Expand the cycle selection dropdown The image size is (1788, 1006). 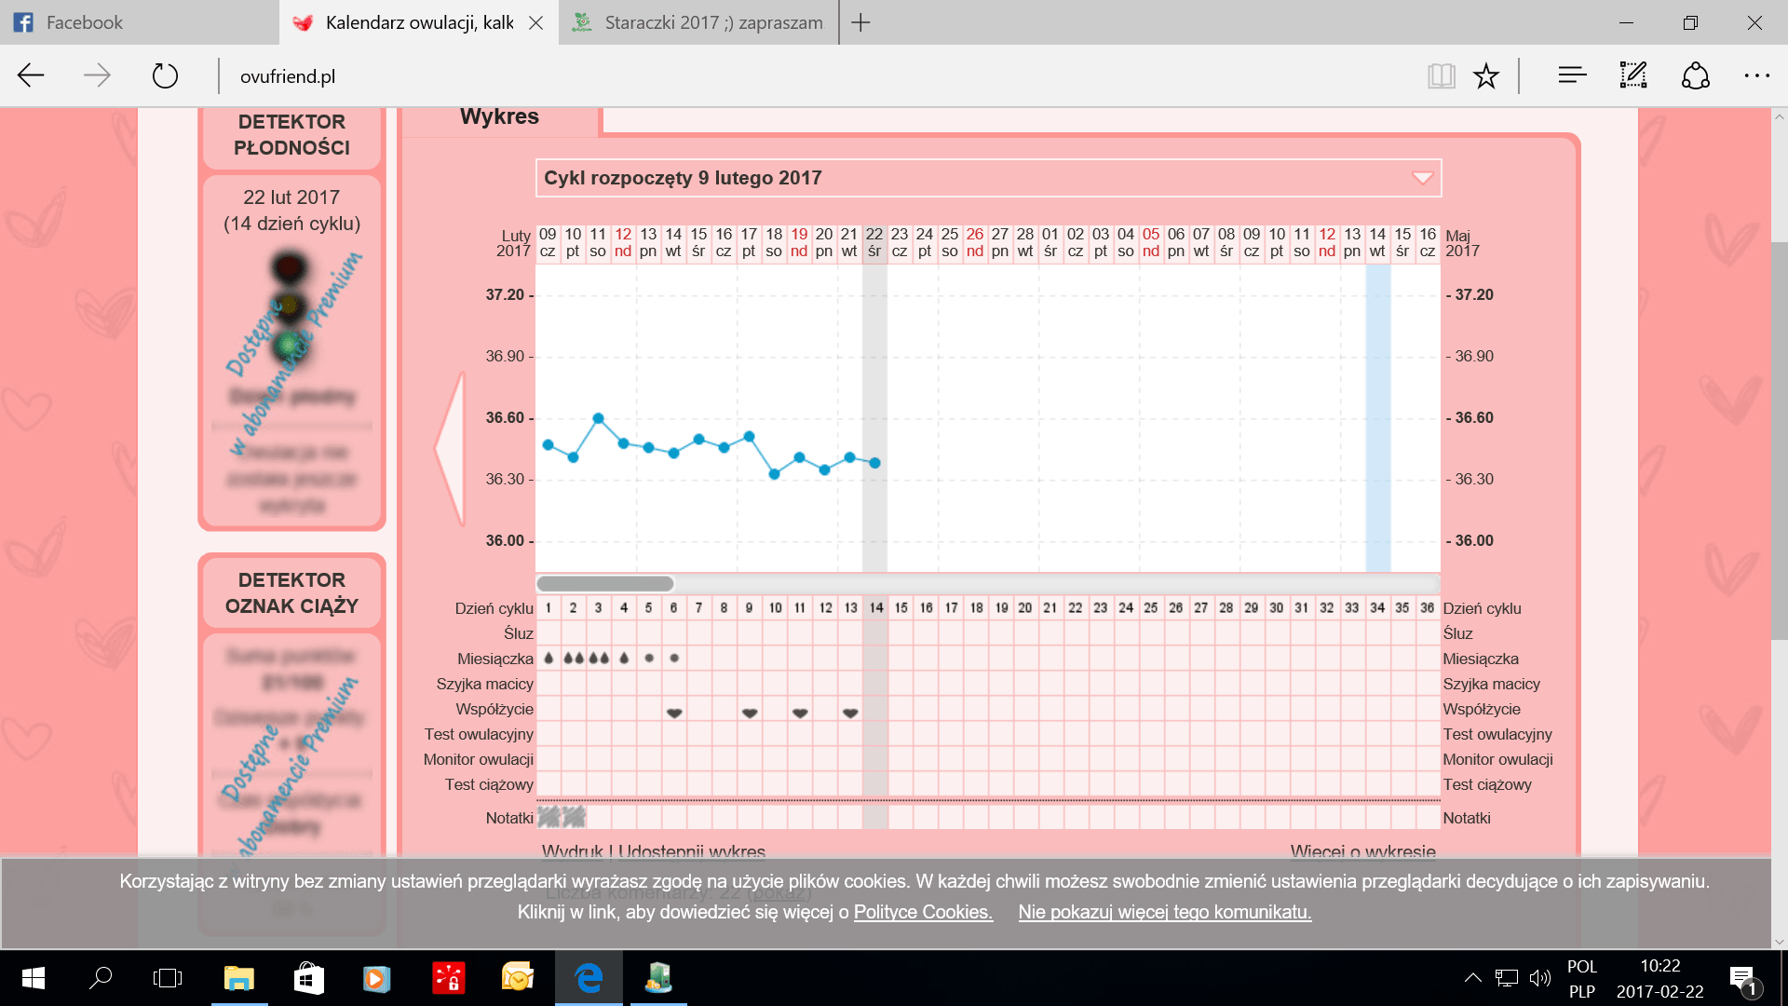pos(1422,178)
